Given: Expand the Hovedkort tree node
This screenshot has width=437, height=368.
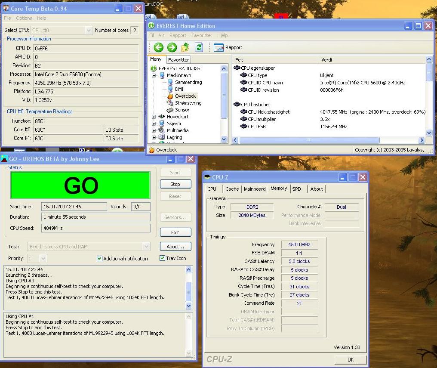Looking at the screenshot, I should coord(154,117).
